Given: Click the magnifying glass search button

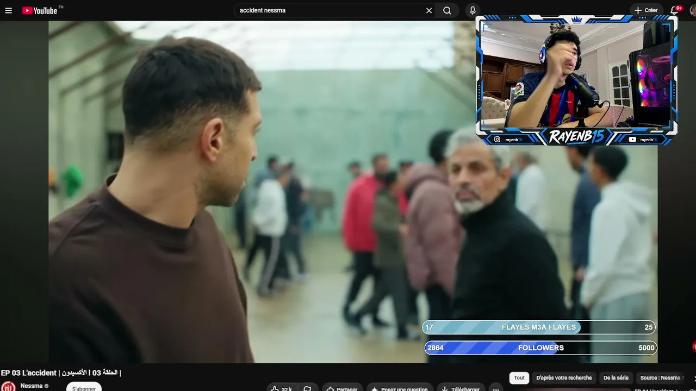Looking at the screenshot, I should tap(447, 10).
